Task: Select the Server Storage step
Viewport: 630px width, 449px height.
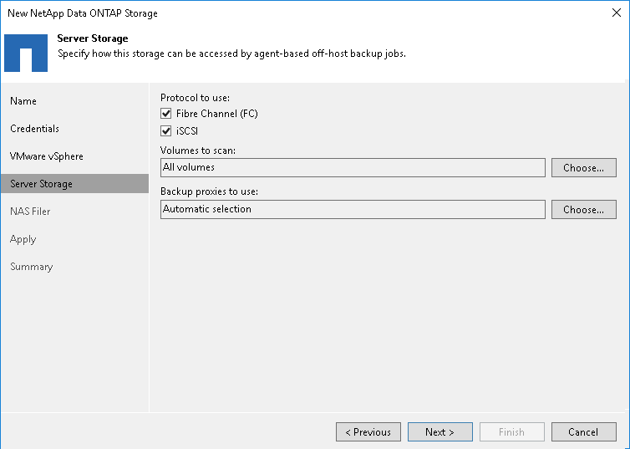Action: (74, 184)
